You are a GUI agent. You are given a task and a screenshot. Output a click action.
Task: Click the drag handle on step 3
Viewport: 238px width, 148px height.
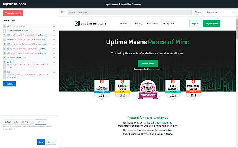[x=54, y=35]
